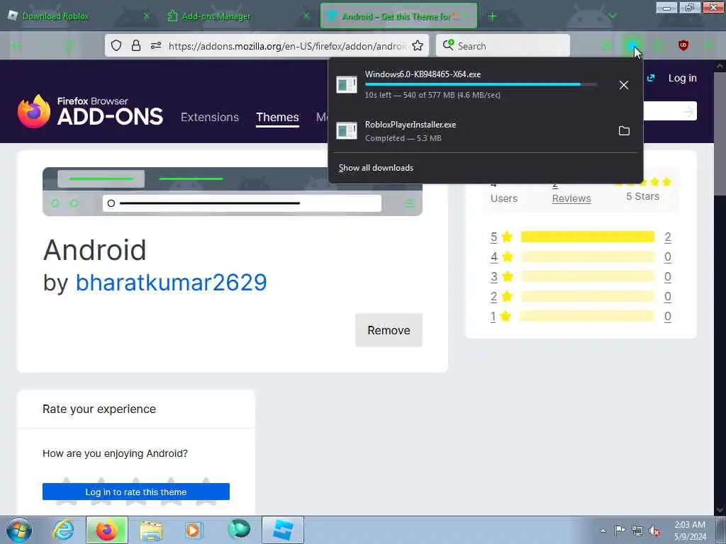Open the uBlock Origin toolbar icon
This screenshot has width=726, height=544.
pyautogui.click(x=683, y=45)
